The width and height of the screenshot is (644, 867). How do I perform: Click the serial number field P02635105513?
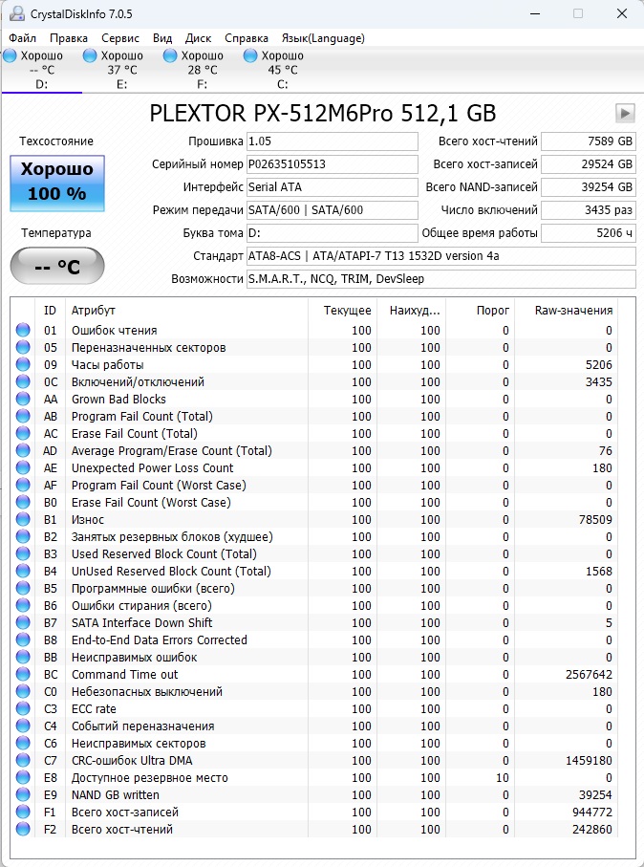[x=333, y=164]
